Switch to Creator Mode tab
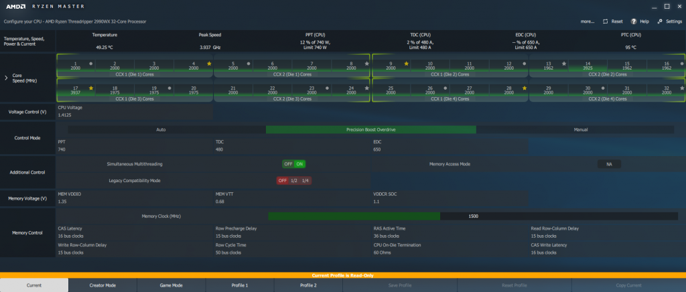The image size is (686, 292). click(102, 285)
